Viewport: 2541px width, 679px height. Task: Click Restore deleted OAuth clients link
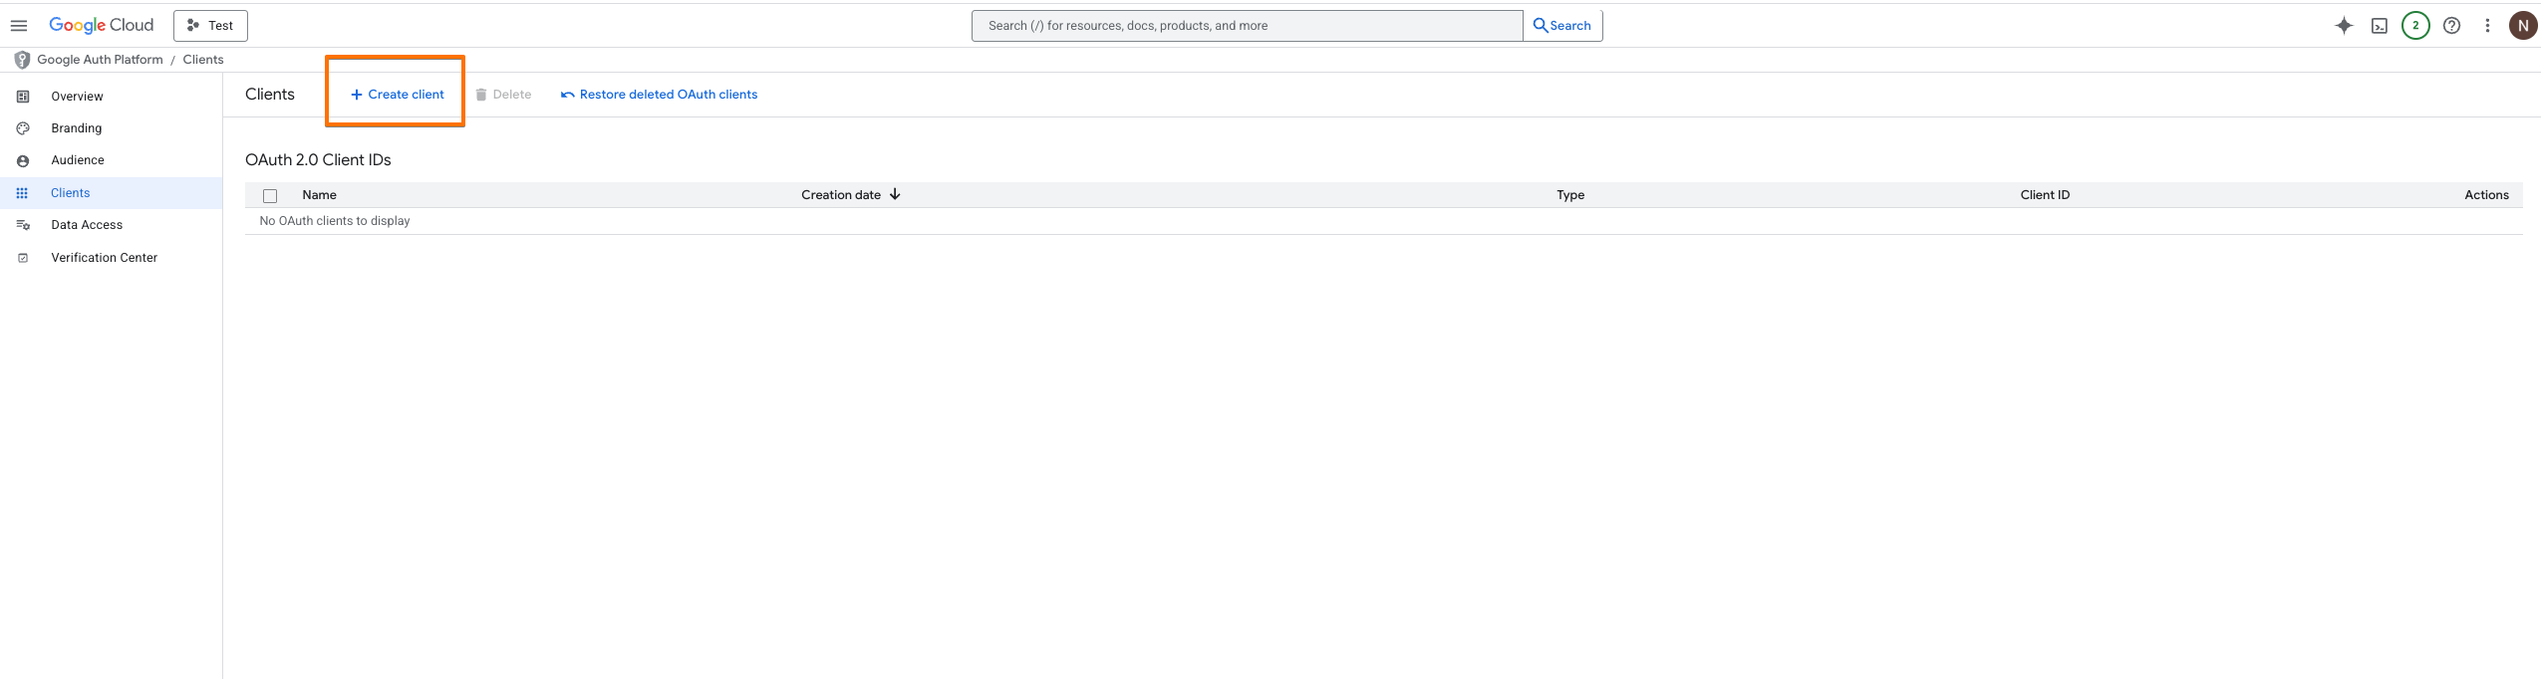[659, 95]
